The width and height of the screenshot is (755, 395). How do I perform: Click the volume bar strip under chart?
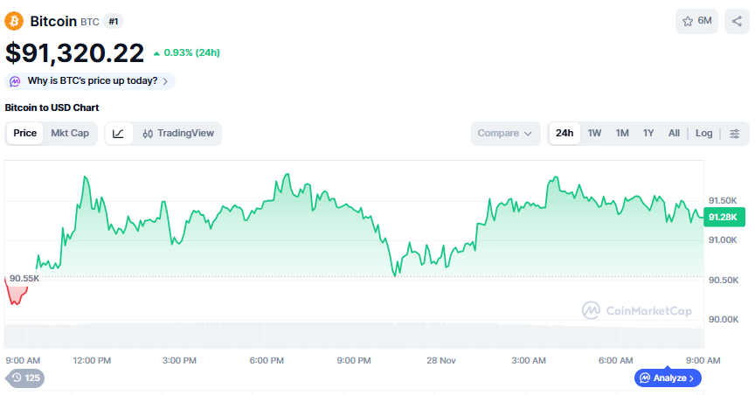point(350,336)
